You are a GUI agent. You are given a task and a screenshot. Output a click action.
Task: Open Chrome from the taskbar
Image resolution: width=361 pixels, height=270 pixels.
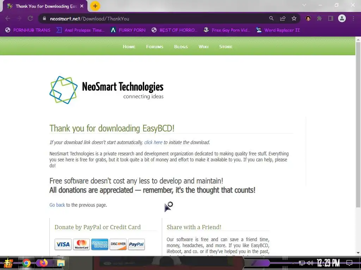point(26,263)
